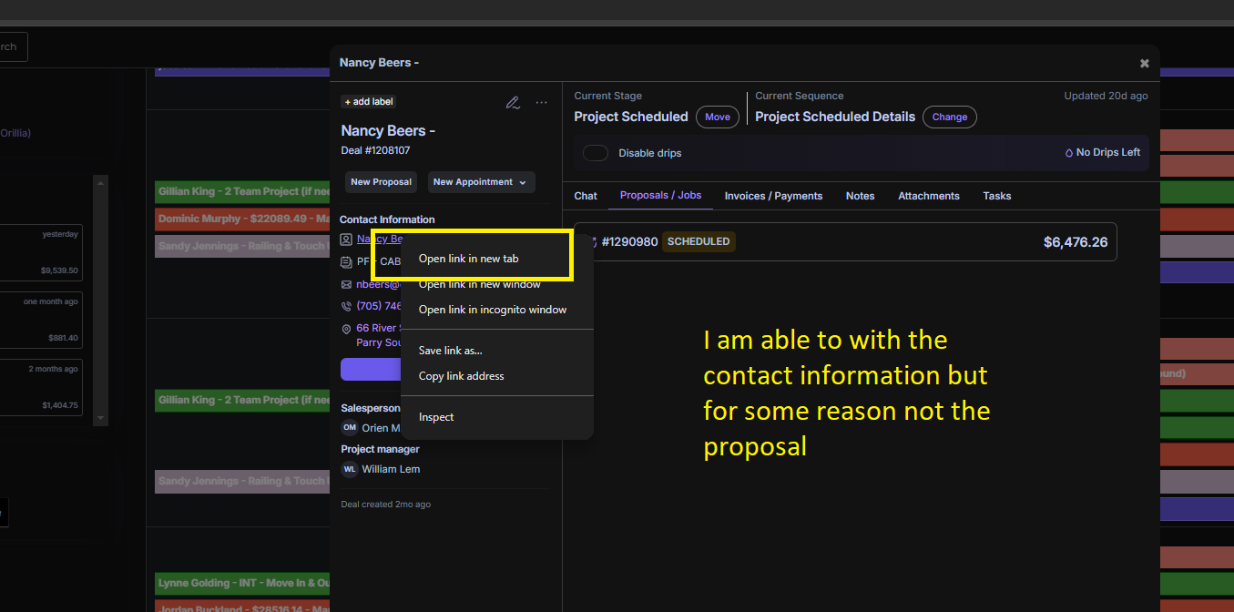Screen dimensions: 1234x612
Task: Open proposal #1290980 scheduled row
Action: pyautogui.click(x=847, y=242)
